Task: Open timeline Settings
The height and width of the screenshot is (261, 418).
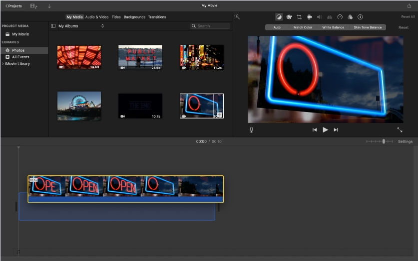Action: [405, 141]
